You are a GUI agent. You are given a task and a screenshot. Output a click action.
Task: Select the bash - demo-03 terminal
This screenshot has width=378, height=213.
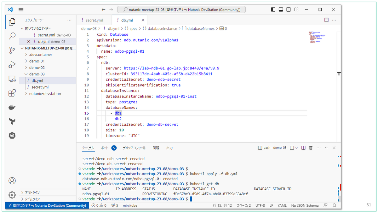tap(272, 148)
